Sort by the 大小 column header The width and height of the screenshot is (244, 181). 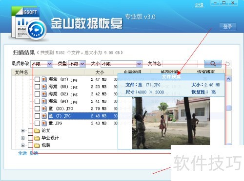coord(100,72)
